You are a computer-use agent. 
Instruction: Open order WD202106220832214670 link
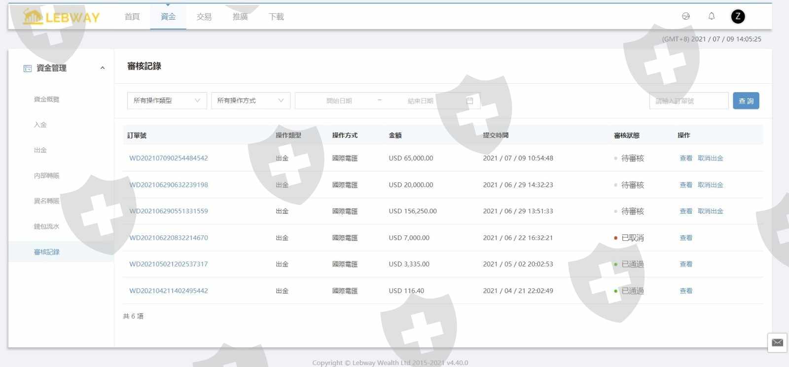pos(169,237)
